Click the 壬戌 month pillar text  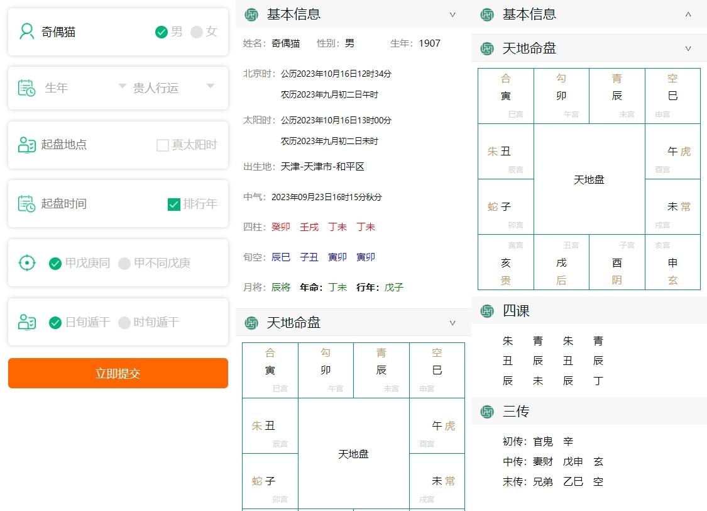[x=309, y=227]
